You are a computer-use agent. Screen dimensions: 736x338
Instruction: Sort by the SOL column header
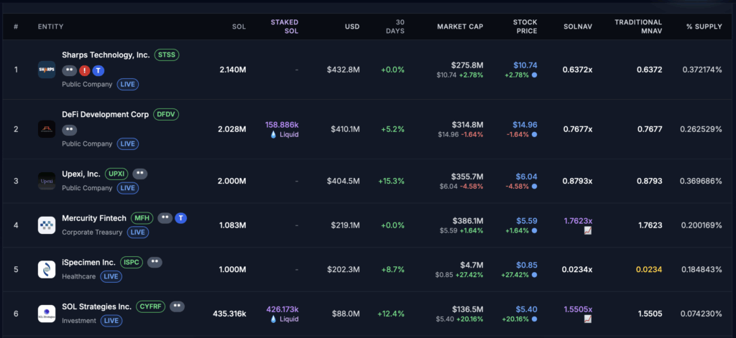click(x=239, y=27)
